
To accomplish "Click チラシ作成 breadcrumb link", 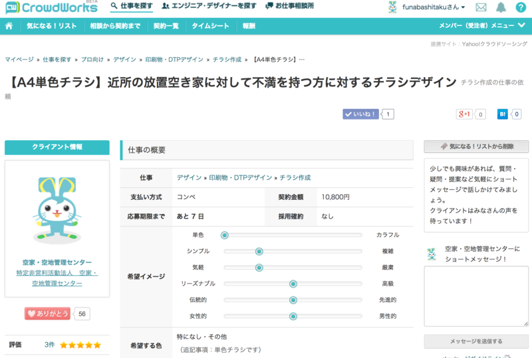I will tap(227, 60).
